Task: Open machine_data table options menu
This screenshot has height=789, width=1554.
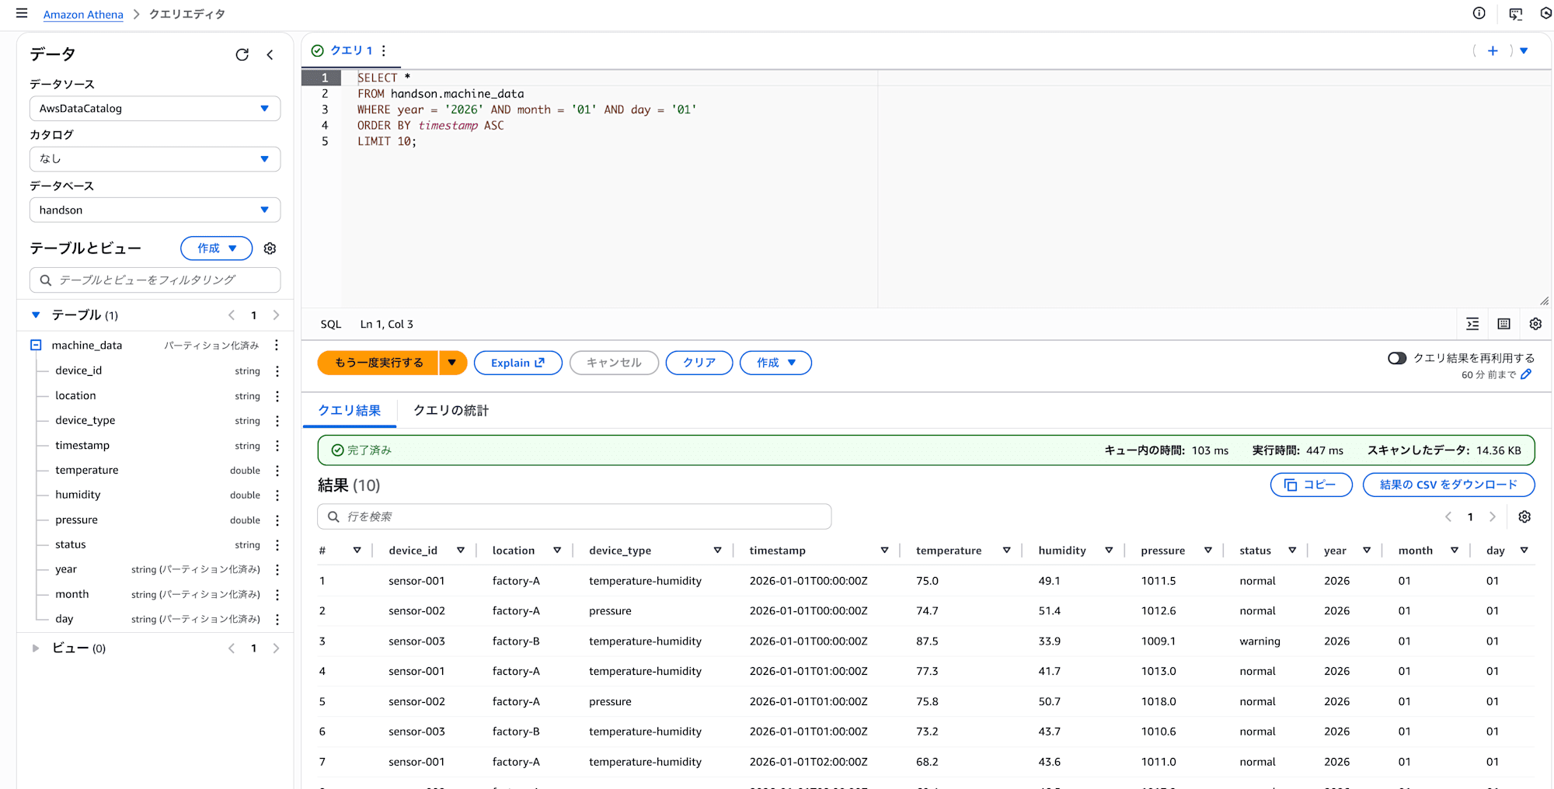Action: coord(277,346)
